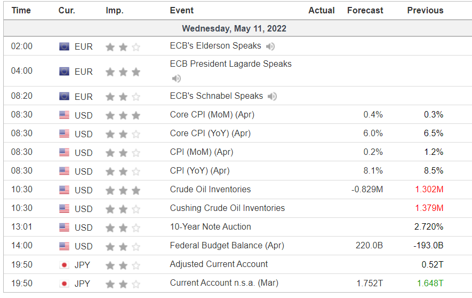Viewport: 472px width, 298px height.
Task: Click the speaker icon beside ECB's Schnabel Speaks
Action: [272, 97]
